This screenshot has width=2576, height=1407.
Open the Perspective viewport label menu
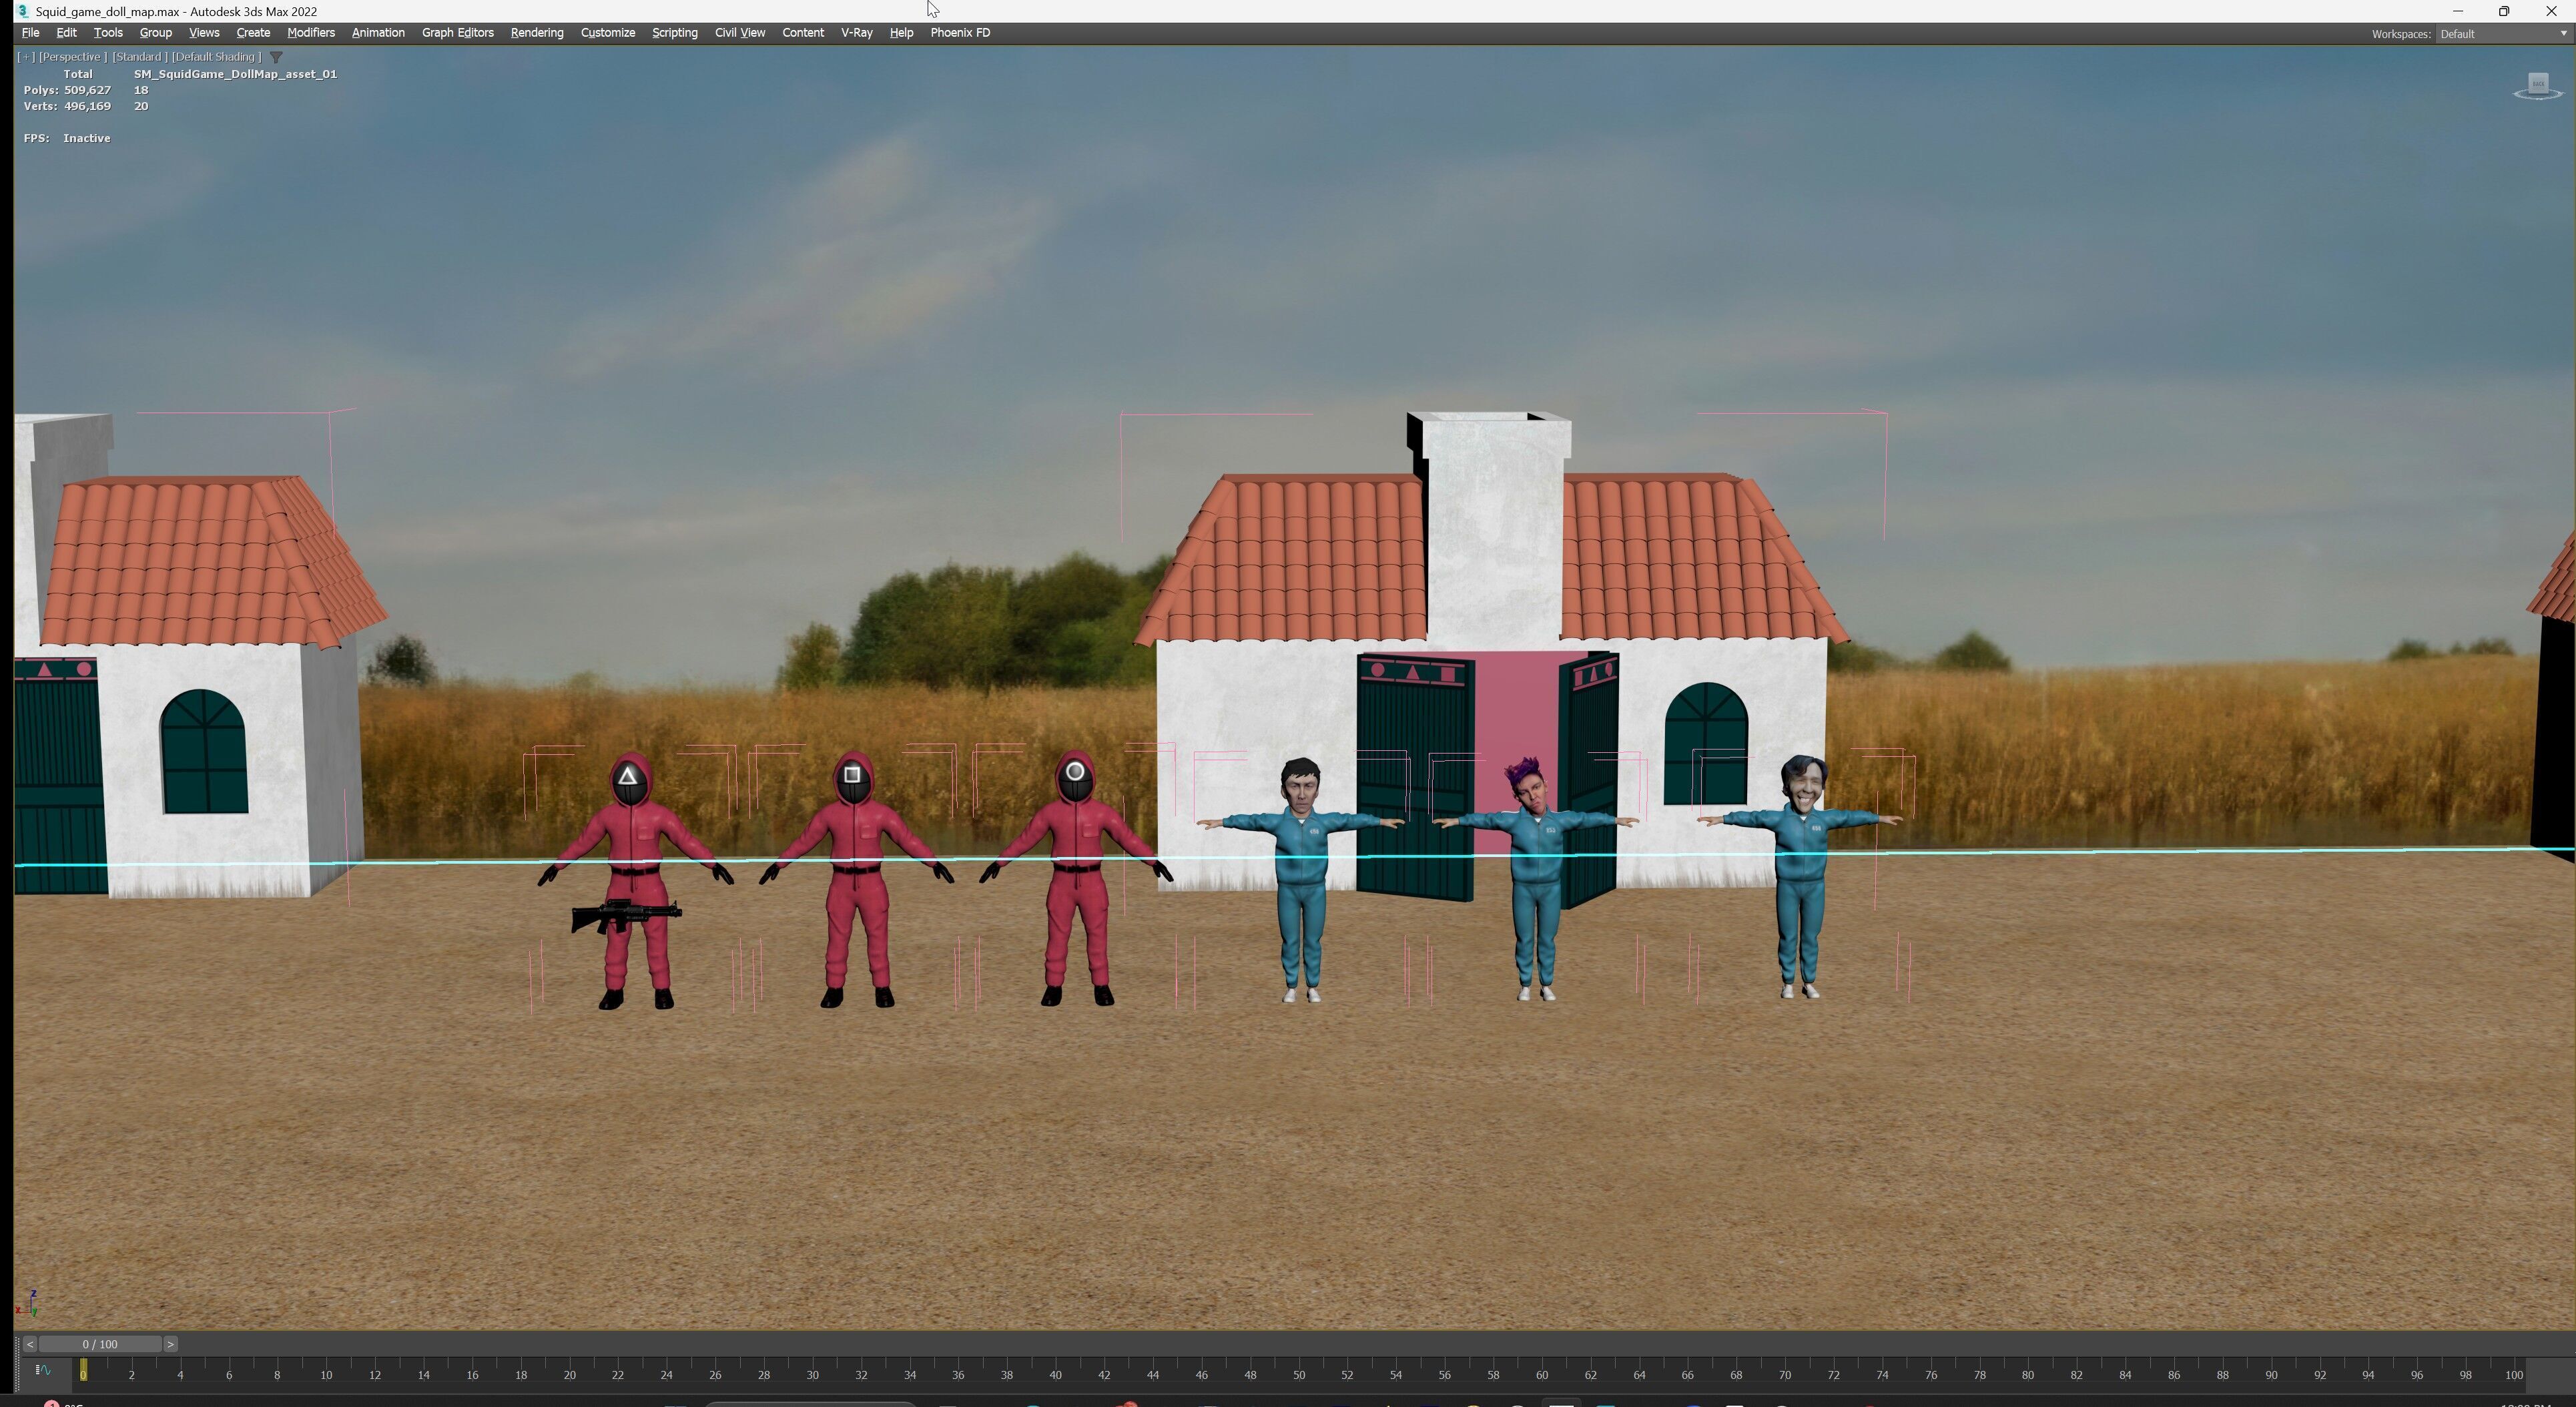(72, 57)
